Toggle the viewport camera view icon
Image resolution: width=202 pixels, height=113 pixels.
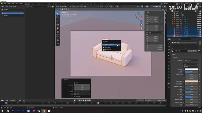(141, 28)
